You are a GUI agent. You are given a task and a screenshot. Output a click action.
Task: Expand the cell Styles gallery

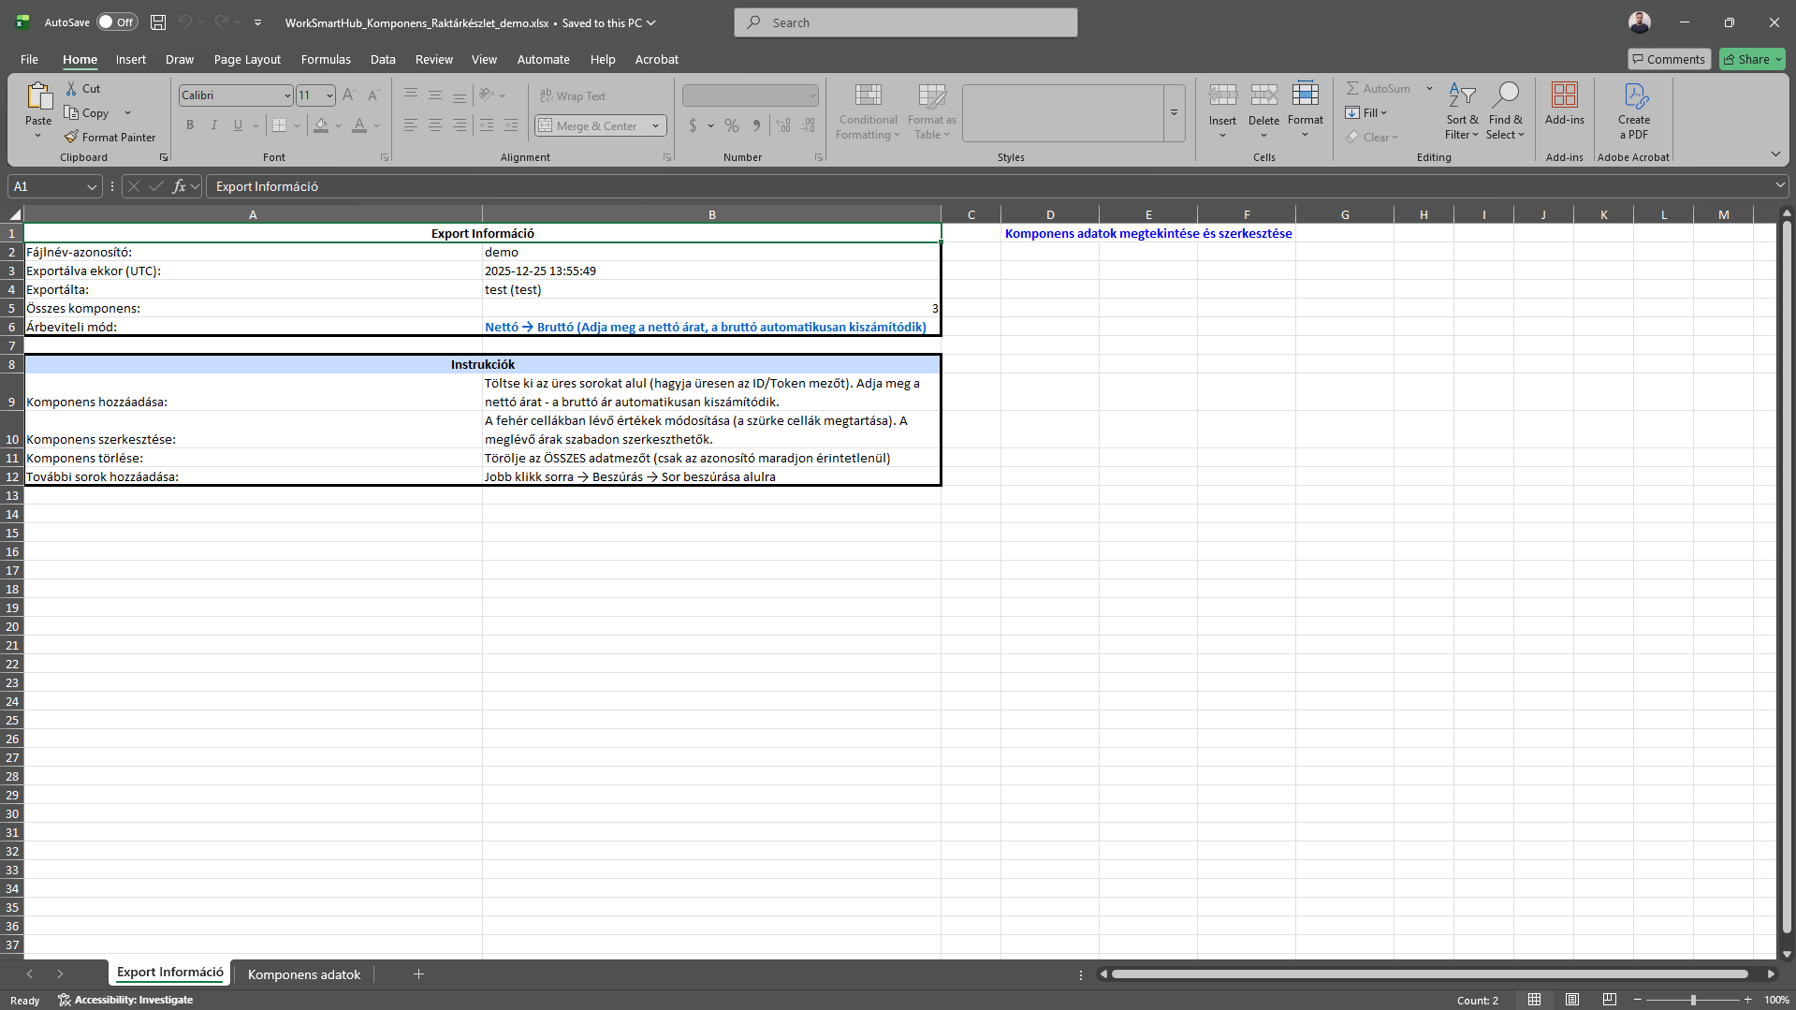[1174, 112]
